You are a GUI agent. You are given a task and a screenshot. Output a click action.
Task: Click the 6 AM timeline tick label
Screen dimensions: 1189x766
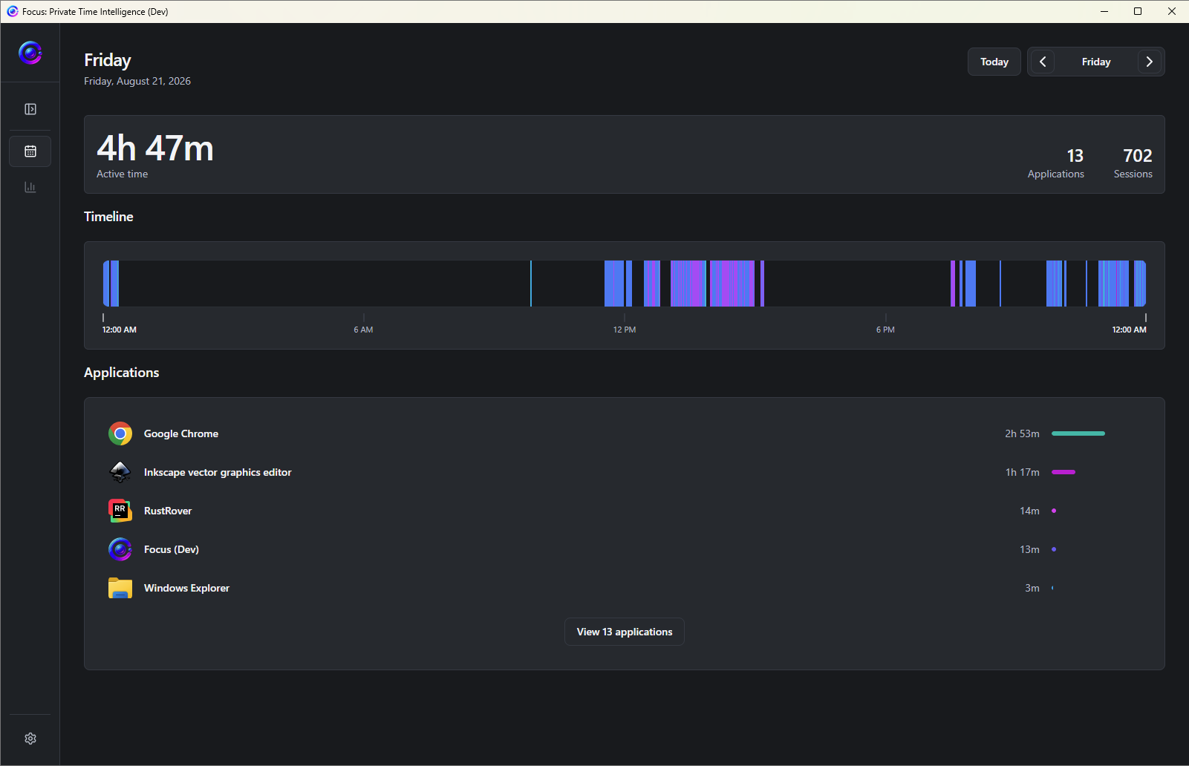point(363,330)
